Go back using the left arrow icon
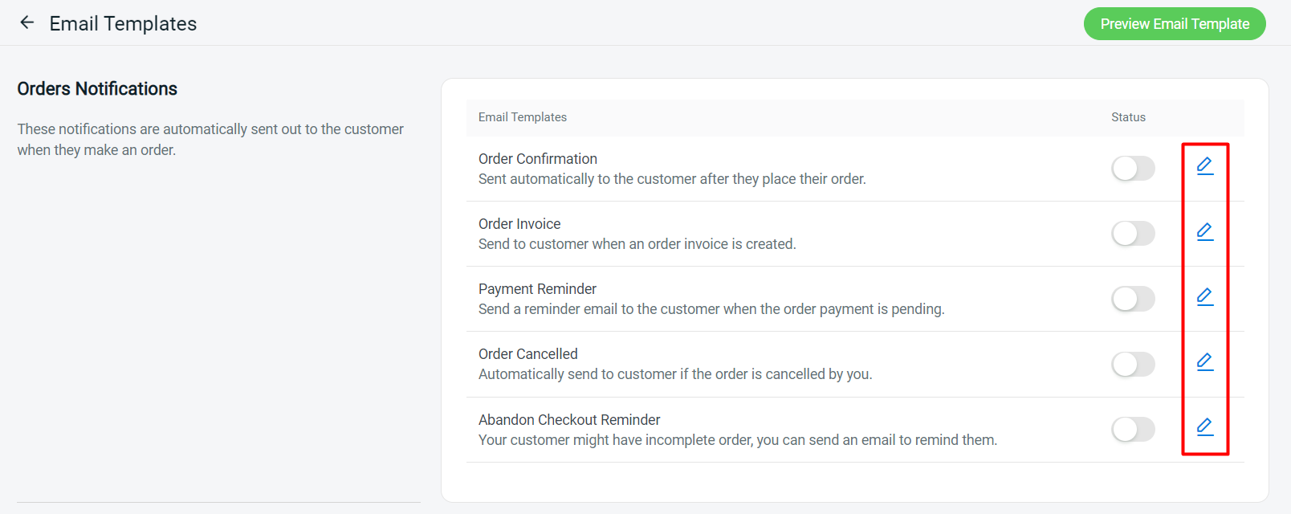 pos(26,22)
